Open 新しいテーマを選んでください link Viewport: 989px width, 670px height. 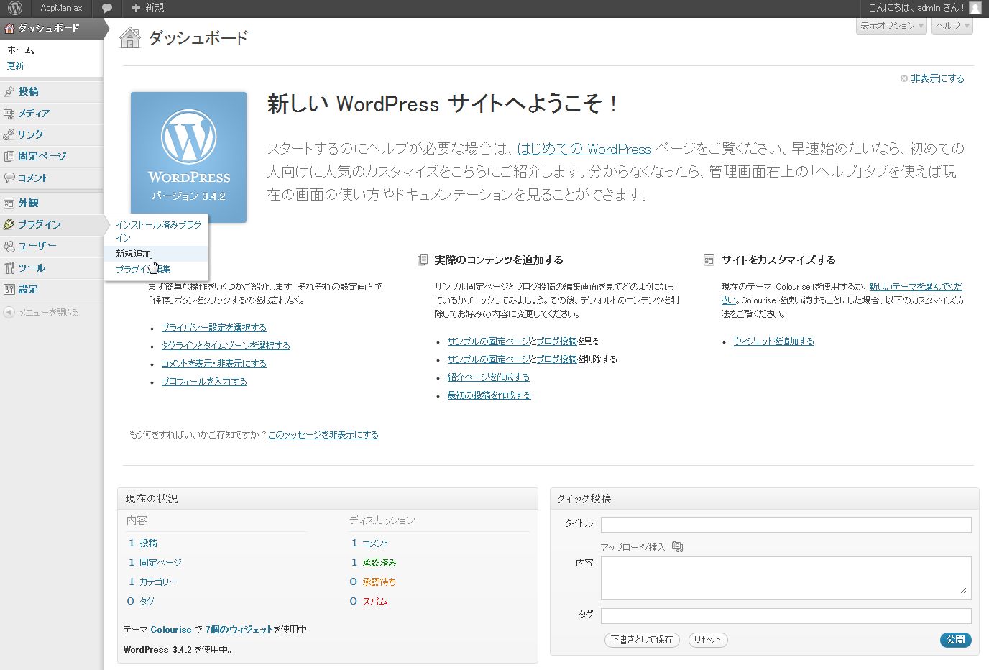(916, 287)
